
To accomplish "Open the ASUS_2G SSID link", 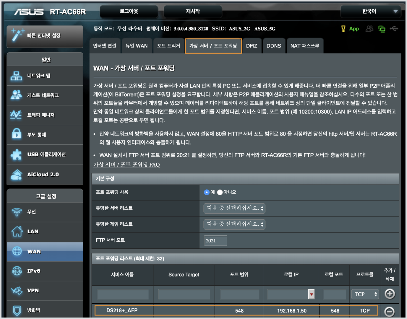I will [x=240, y=29].
